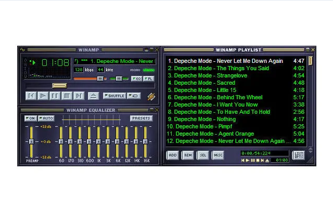Click the playlist mini Stop icon
This screenshot has width=333, height=211.
pyautogui.click(x=258, y=160)
